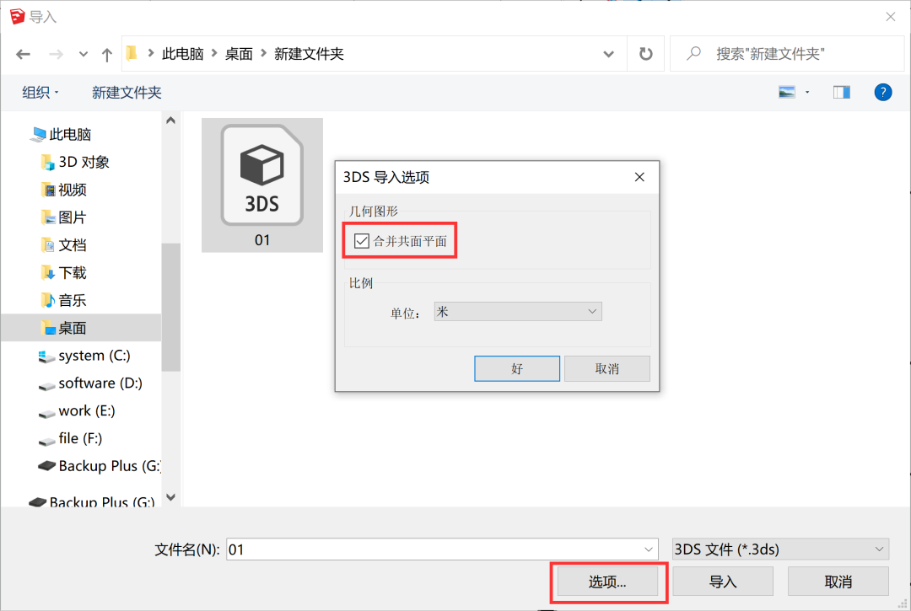Click the sidebar scroll up arrow
This screenshot has width=911, height=611.
pyautogui.click(x=170, y=121)
